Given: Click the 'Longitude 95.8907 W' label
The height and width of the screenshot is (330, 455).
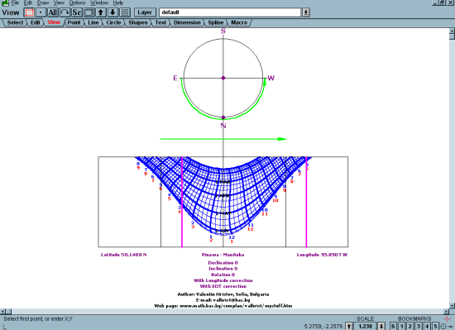Looking at the screenshot, I should [322, 255].
